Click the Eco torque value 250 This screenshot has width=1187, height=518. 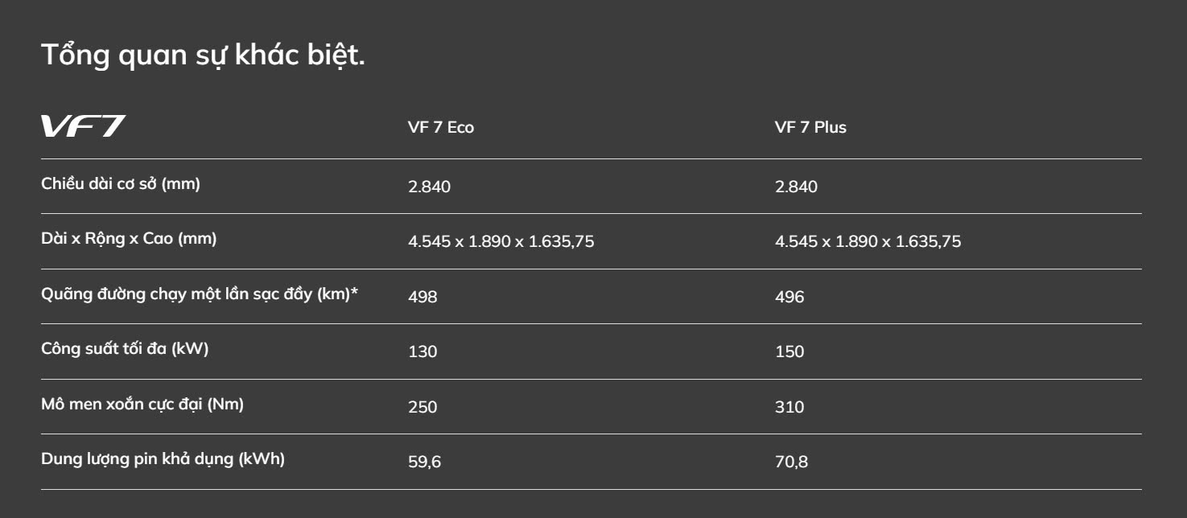click(x=422, y=407)
